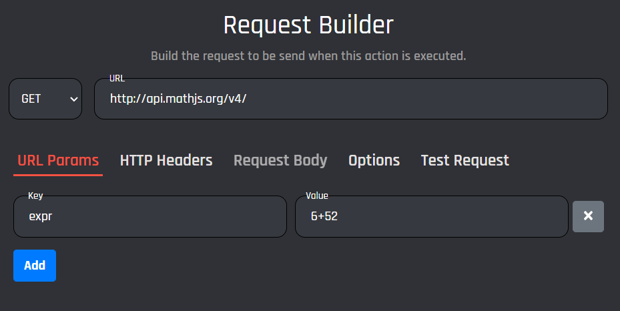This screenshot has width=620, height=311.
Task: Switch to the URL Params tab
Action: 58,160
